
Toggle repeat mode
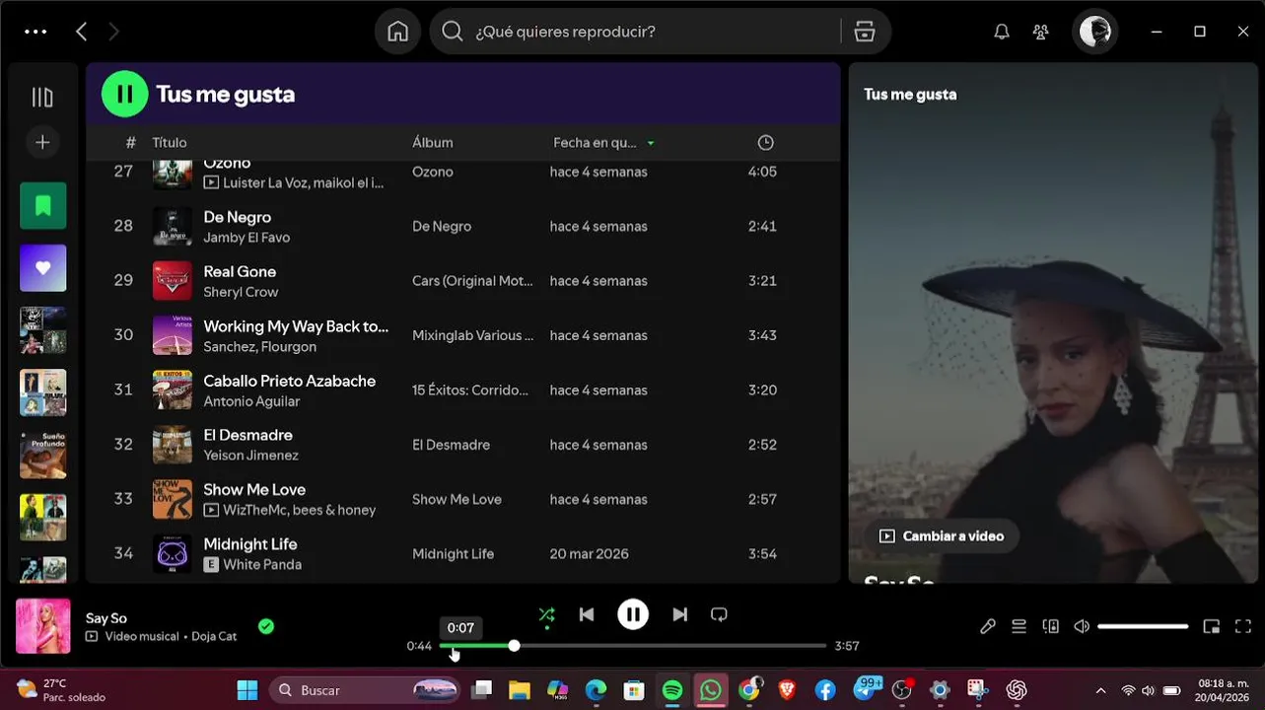pyautogui.click(x=719, y=614)
